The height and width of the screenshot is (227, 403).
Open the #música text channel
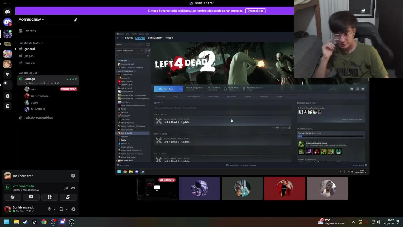tap(48, 63)
